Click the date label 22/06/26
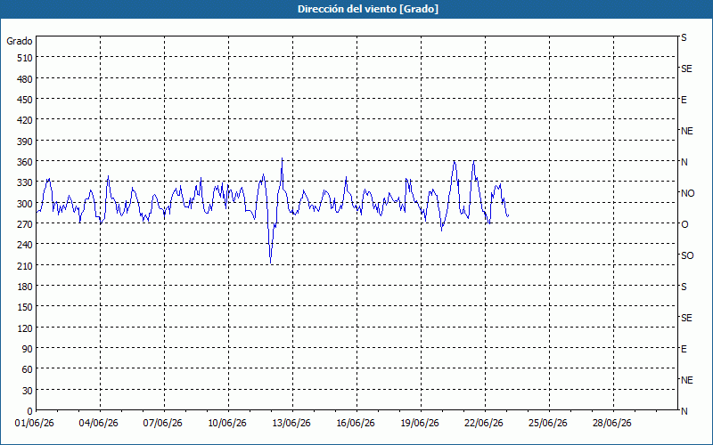This screenshot has width=713, height=445. 484,424
